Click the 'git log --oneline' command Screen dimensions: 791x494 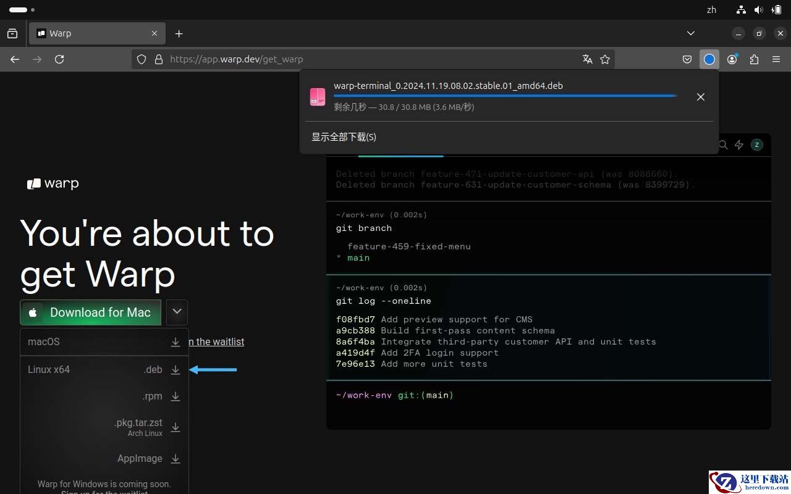[x=384, y=301]
